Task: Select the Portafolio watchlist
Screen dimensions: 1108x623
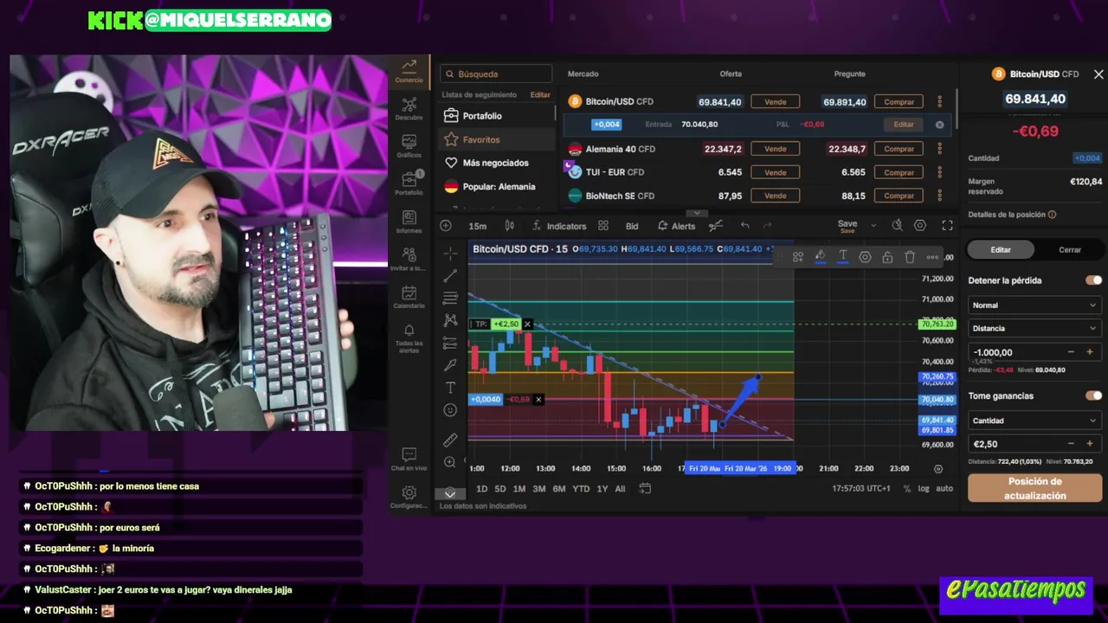Action: click(x=497, y=116)
